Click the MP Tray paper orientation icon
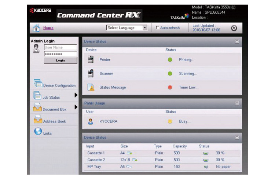 pos(129,167)
